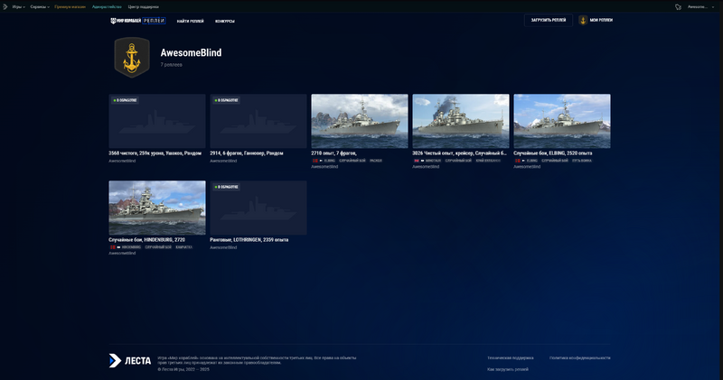Open ship thumbnail of '3026 Чистый опыт' replay
723x380 pixels.
[x=461, y=121]
